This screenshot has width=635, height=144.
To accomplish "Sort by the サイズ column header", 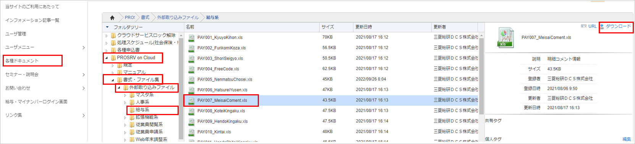I will (x=336, y=27).
